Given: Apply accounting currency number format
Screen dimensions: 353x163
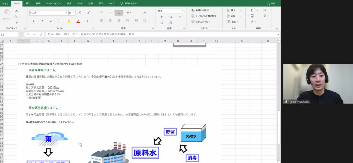Looking at the screenshot, I should click(161, 17).
